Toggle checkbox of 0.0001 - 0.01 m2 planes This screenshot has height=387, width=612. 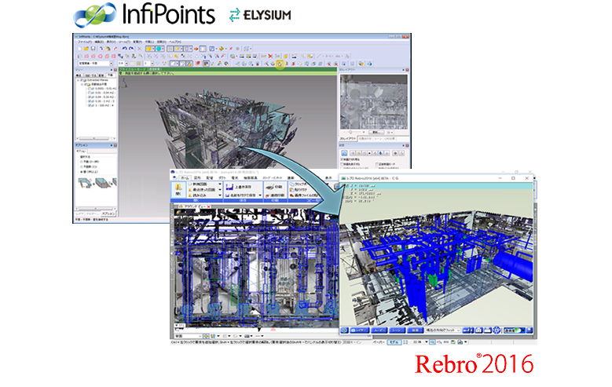pos(90,89)
